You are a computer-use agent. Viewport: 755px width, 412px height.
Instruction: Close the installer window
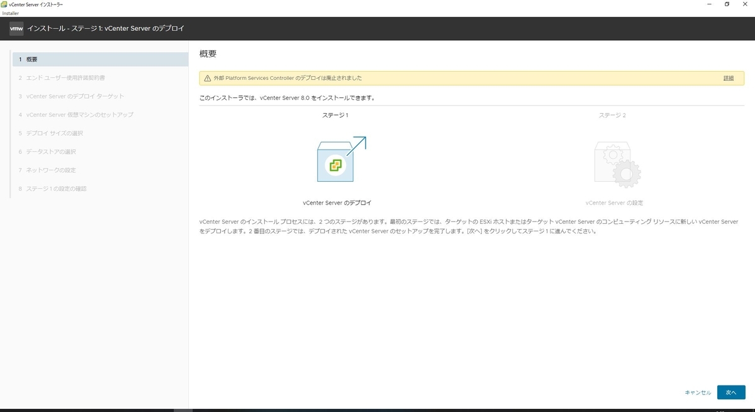point(746,4)
